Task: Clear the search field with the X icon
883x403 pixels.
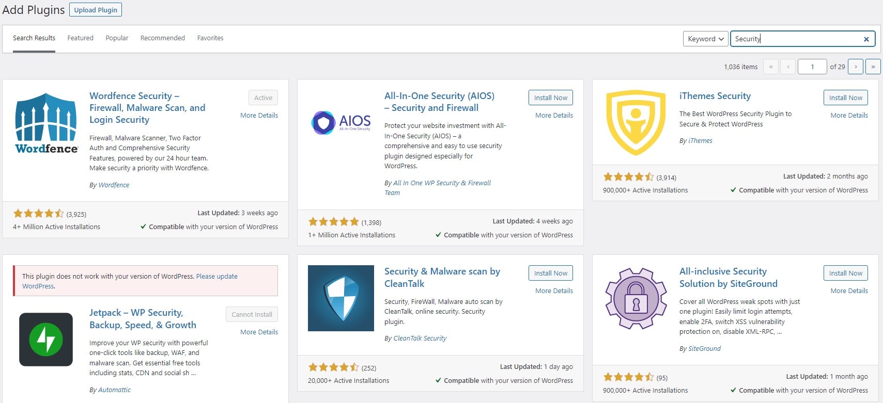Action: point(866,39)
